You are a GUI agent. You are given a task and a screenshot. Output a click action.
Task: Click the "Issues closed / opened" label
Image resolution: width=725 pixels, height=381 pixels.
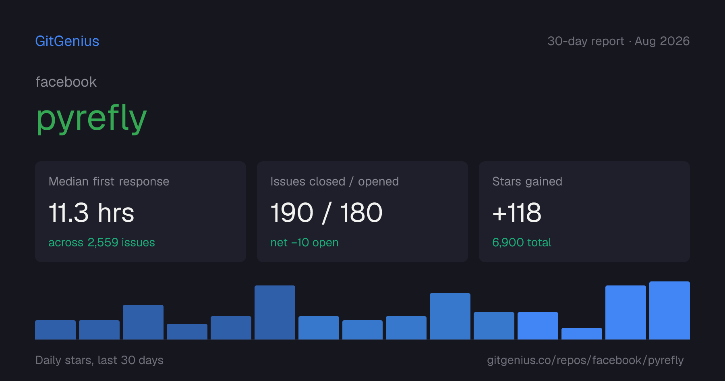(x=334, y=181)
